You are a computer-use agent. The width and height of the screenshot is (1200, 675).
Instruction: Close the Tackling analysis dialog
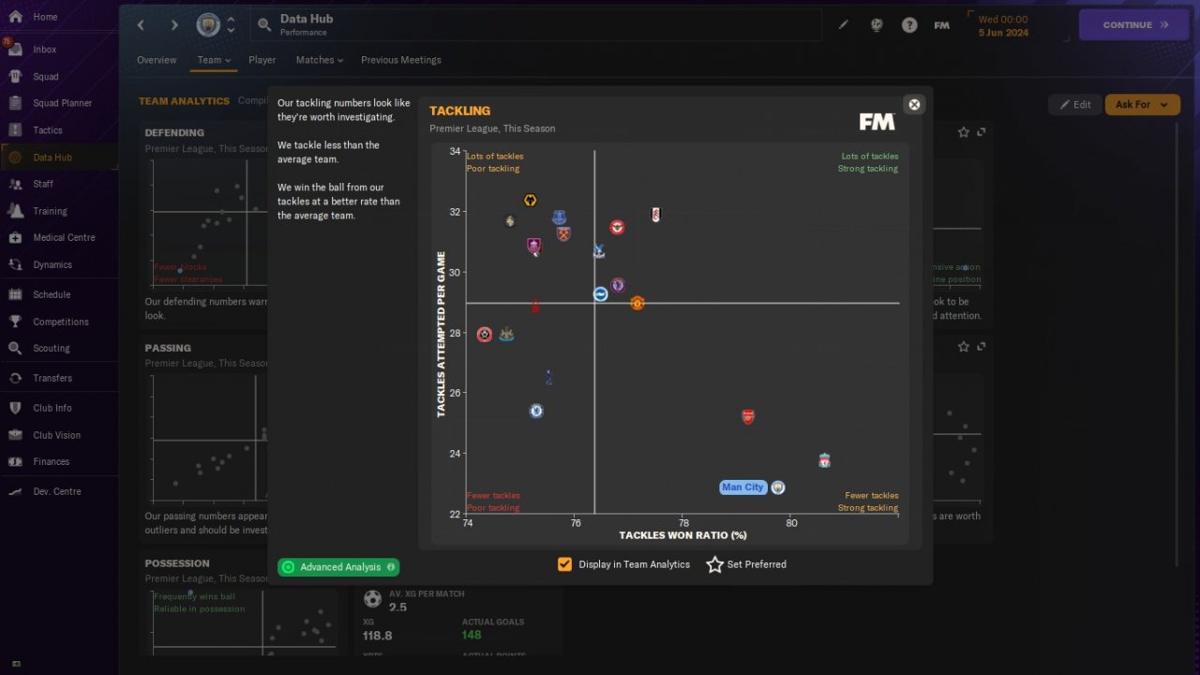coord(914,104)
